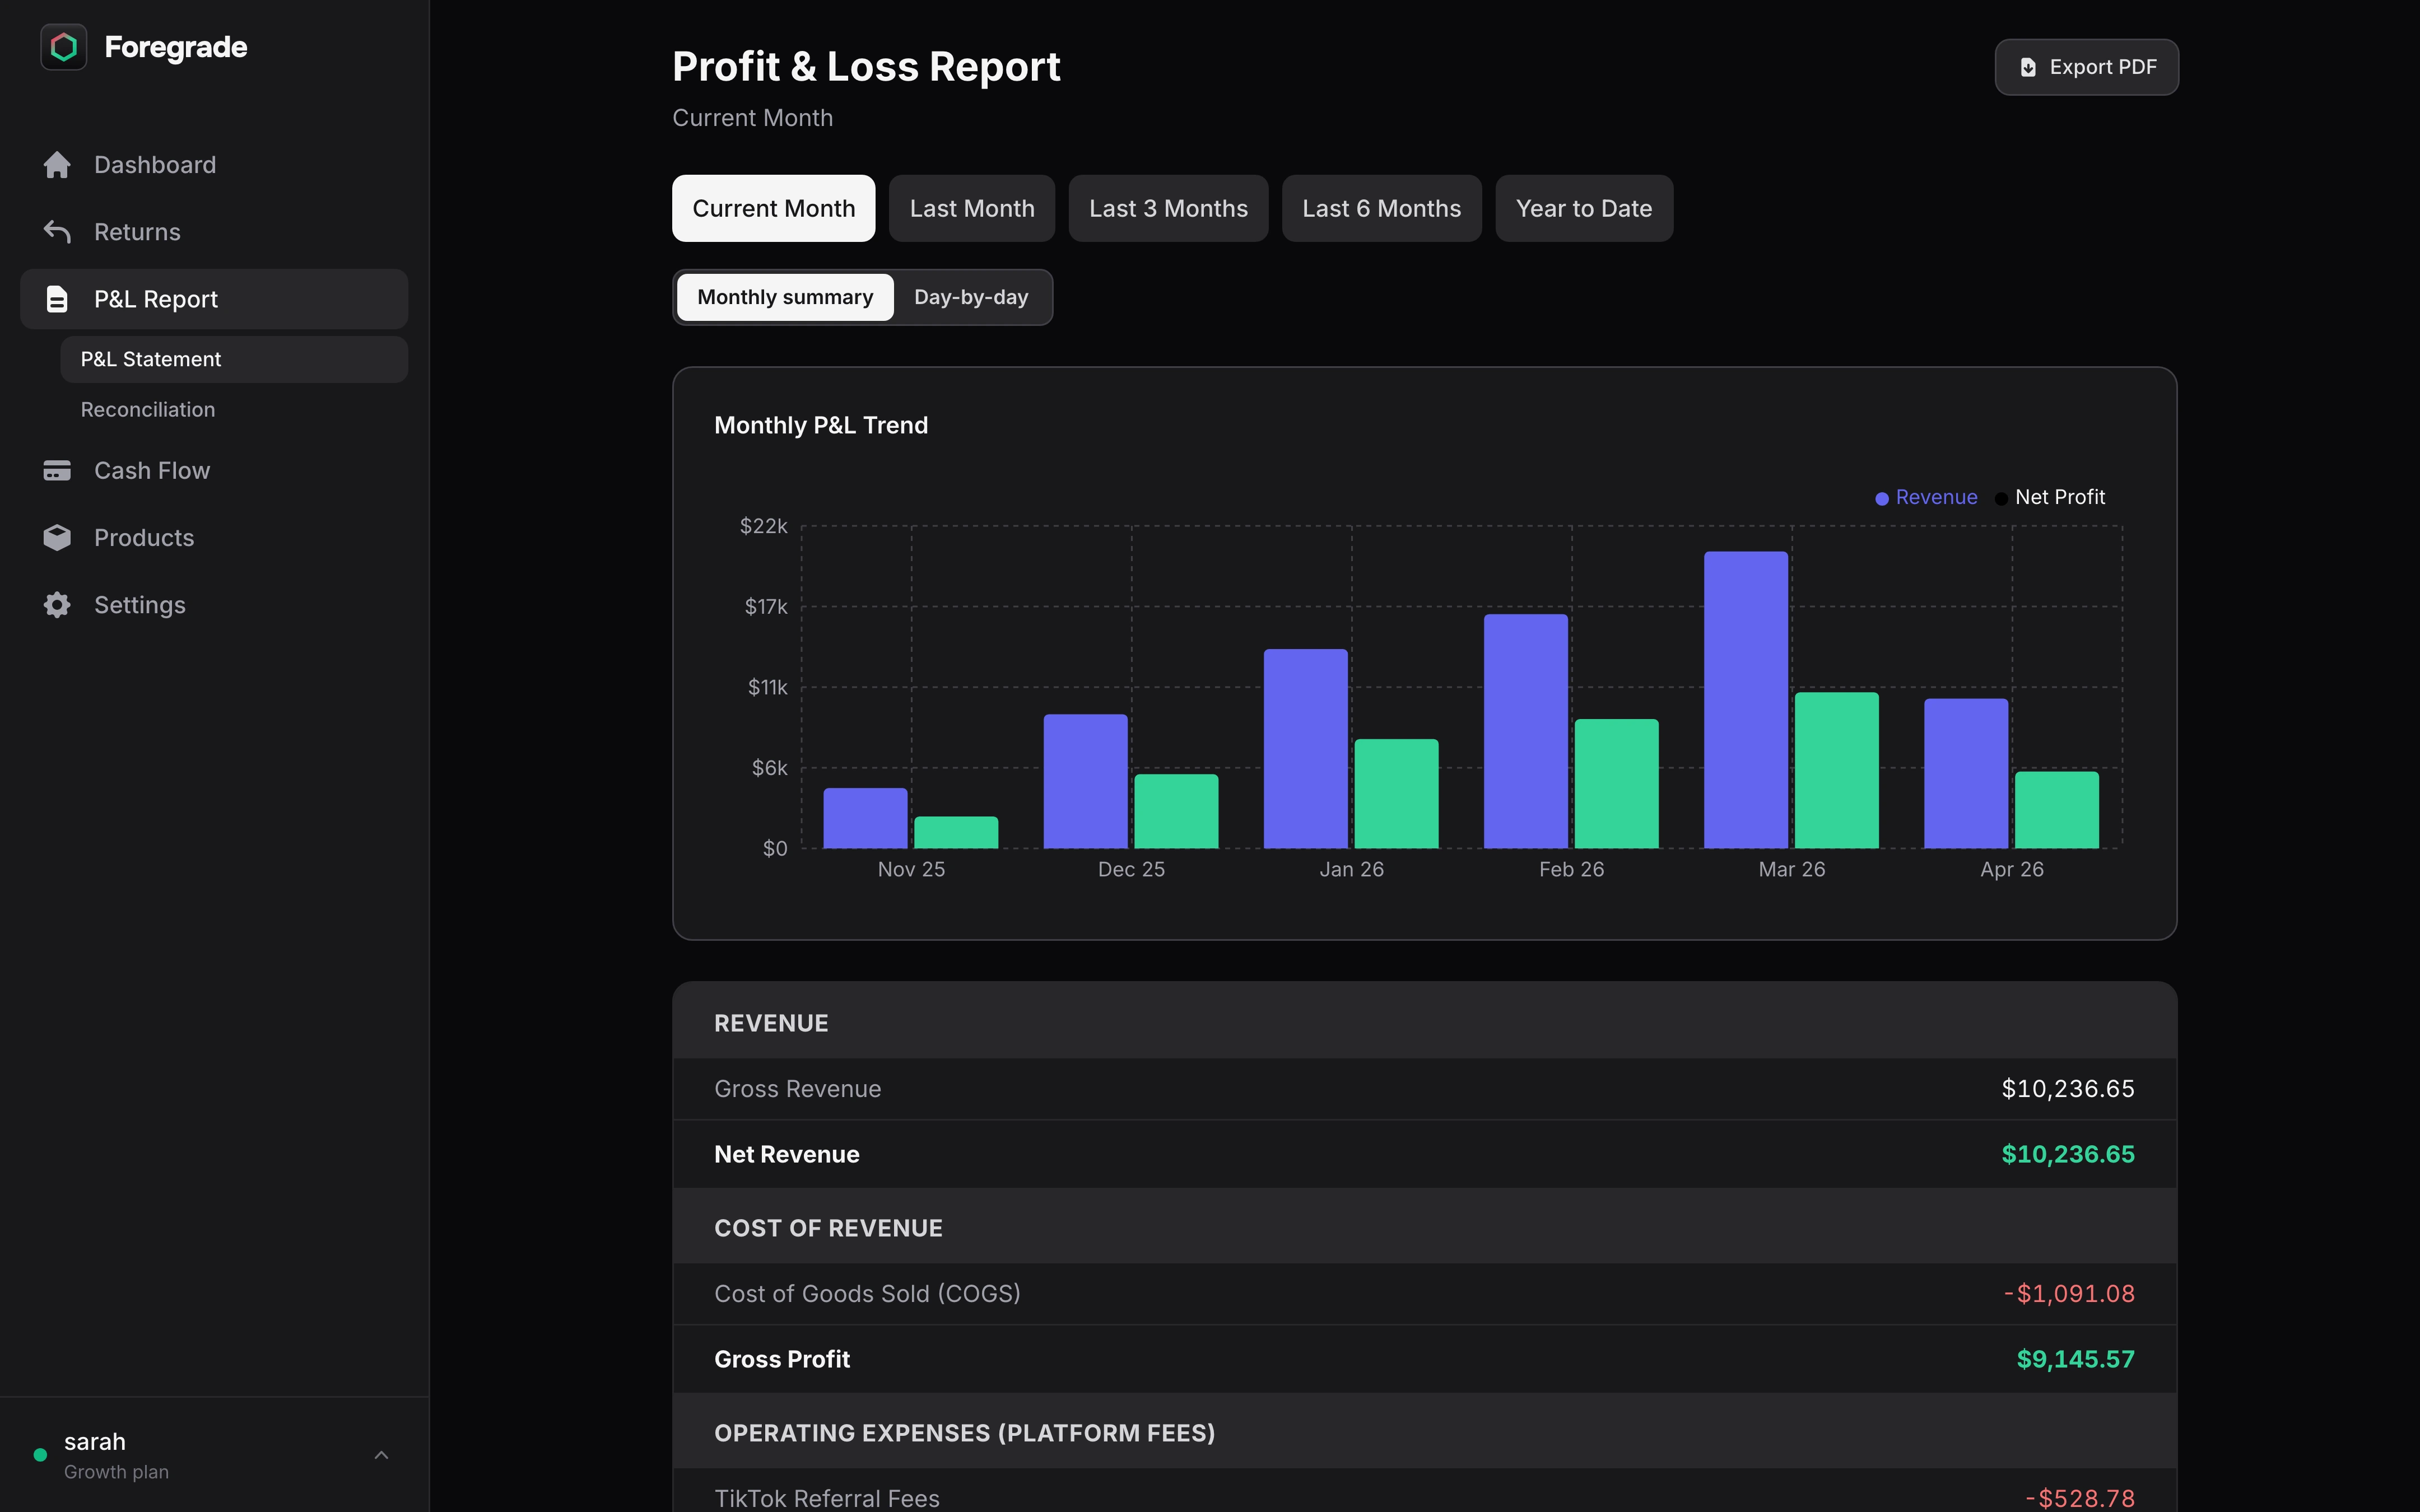Image resolution: width=2420 pixels, height=1512 pixels.
Task: Hide the Net Profit series from the chart
Action: [2050, 496]
